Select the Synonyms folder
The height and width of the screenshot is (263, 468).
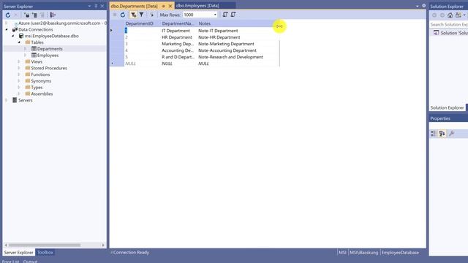point(41,81)
